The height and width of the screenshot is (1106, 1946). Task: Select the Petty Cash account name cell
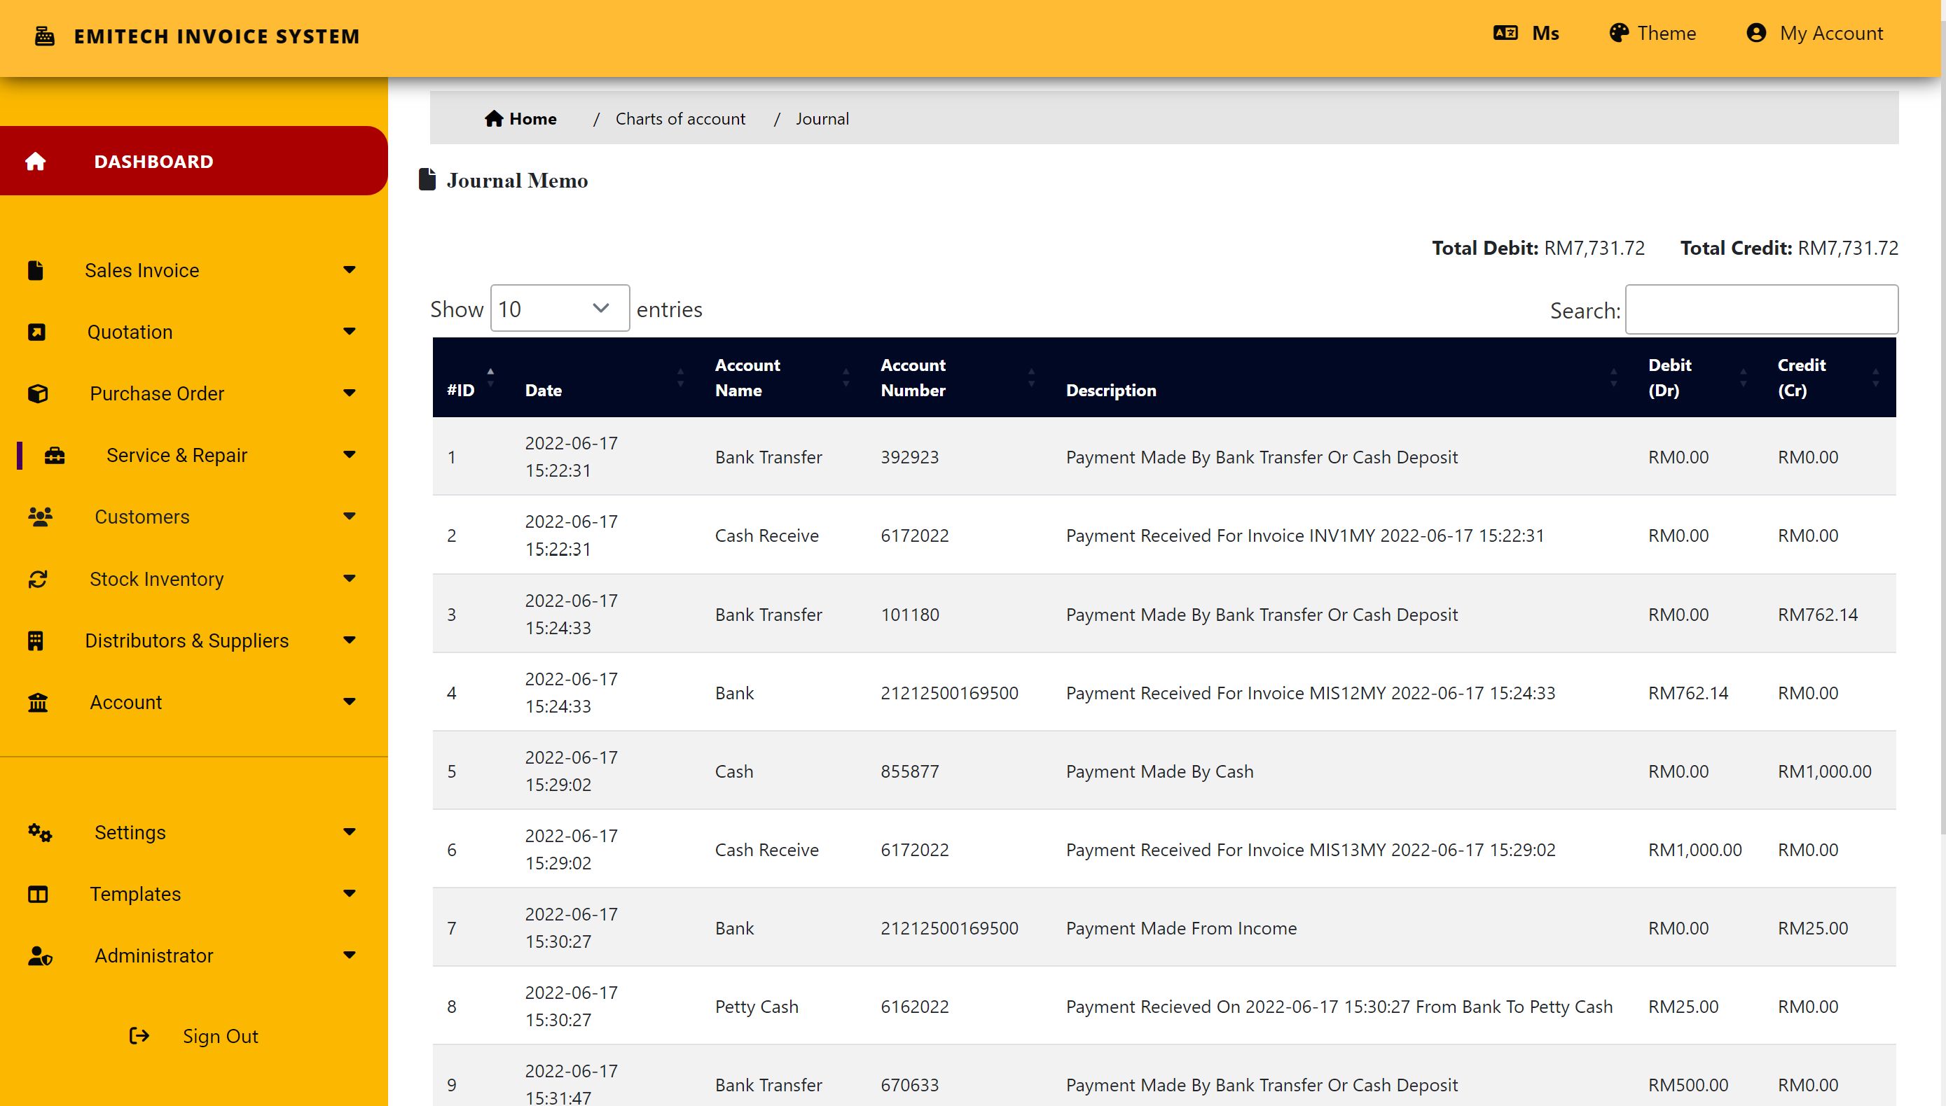(757, 1007)
